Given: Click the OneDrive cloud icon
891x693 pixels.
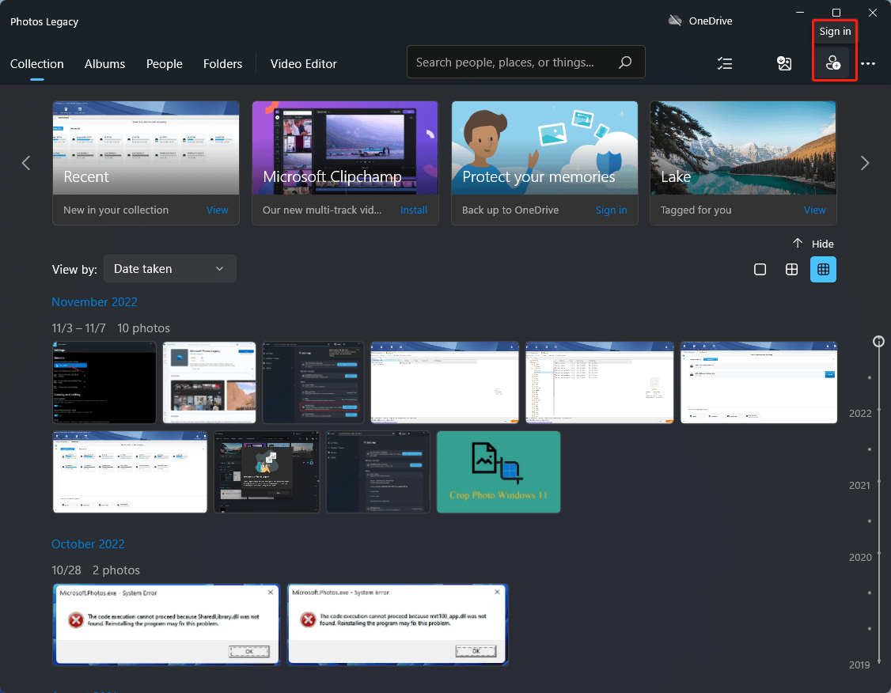Looking at the screenshot, I should point(675,21).
